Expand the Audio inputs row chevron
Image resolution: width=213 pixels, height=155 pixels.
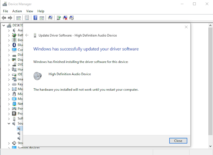9,30
